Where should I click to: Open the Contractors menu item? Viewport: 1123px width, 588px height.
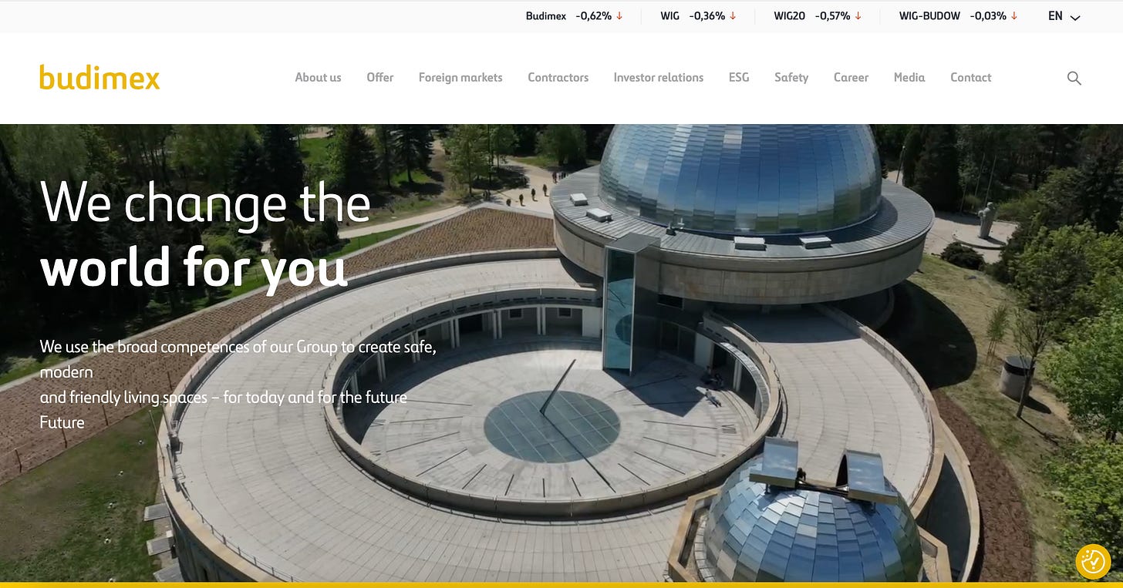tap(558, 77)
